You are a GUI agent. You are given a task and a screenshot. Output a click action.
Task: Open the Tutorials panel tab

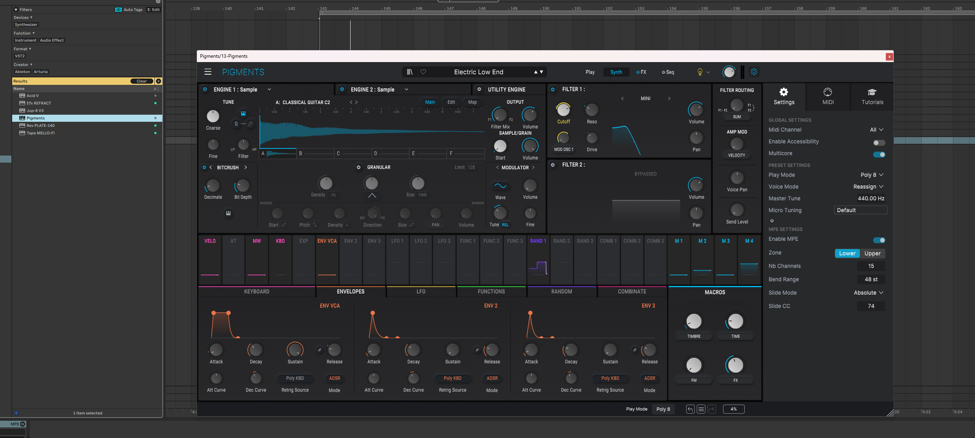872,97
